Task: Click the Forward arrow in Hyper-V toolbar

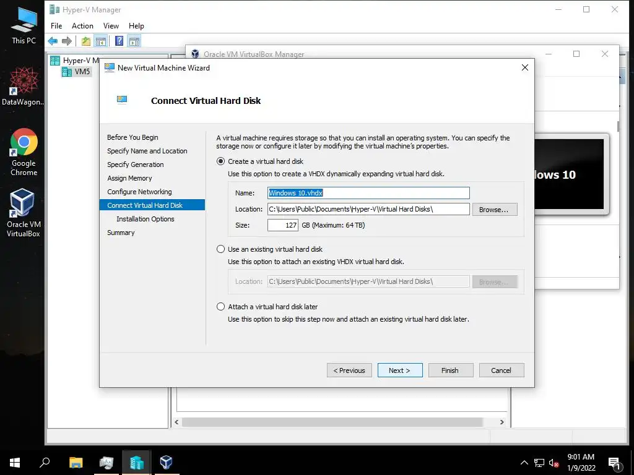Action: [x=67, y=41]
